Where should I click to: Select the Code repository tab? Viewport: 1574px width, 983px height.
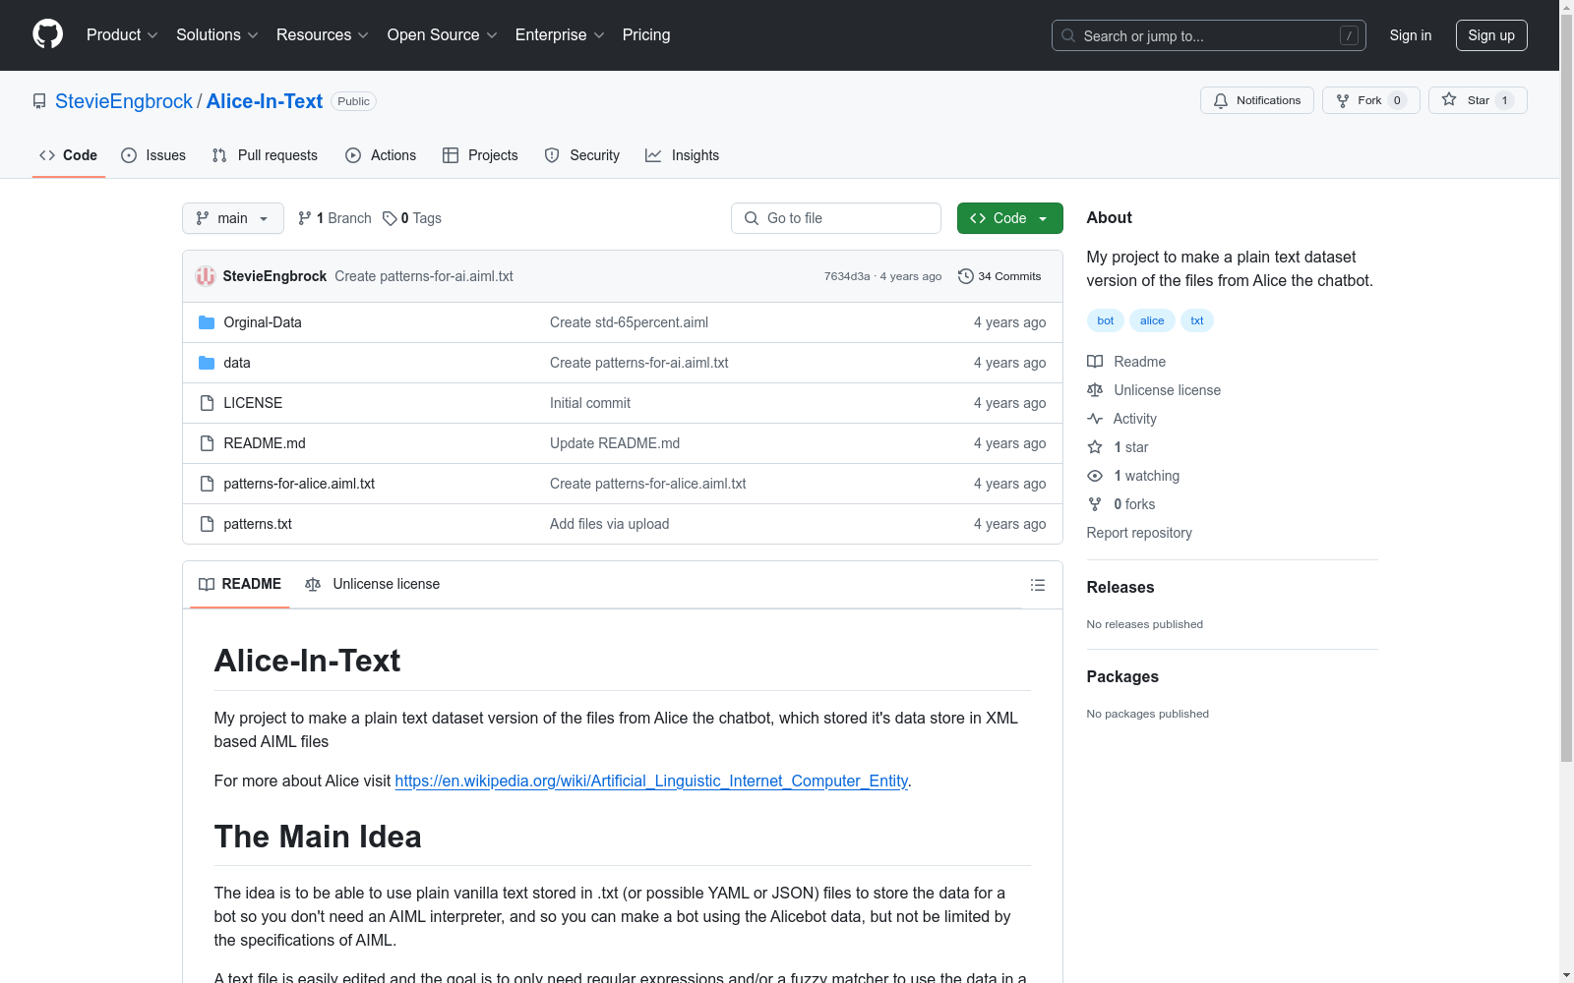[x=69, y=155]
